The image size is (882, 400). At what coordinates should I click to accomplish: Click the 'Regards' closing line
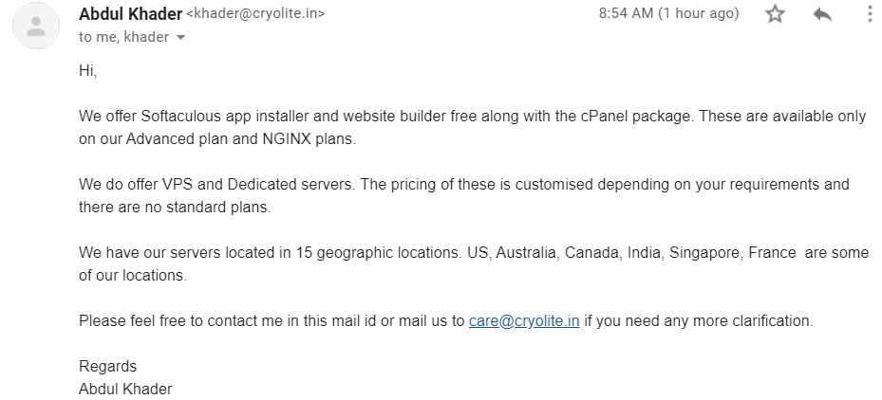pos(107,366)
